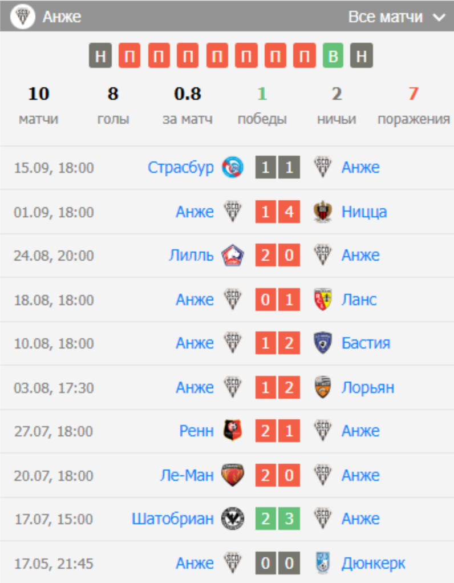Click the Strasbourg club logo
The height and width of the screenshot is (583, 454).
pos(233,167)
